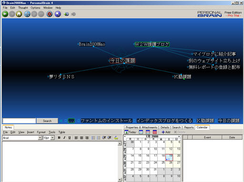Activate the K塾課題 thought in plex
This screenshot has height=182, width=244.
tap(183, 77)
